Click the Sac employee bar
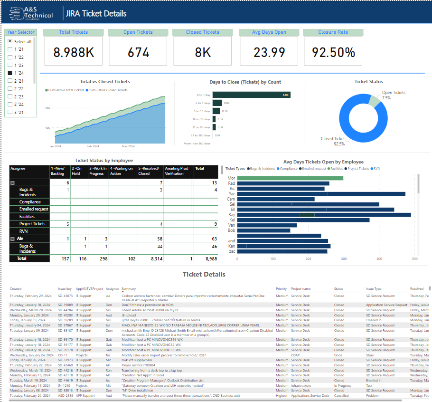This screenshot has height=402, width=432. coord(321,194)
